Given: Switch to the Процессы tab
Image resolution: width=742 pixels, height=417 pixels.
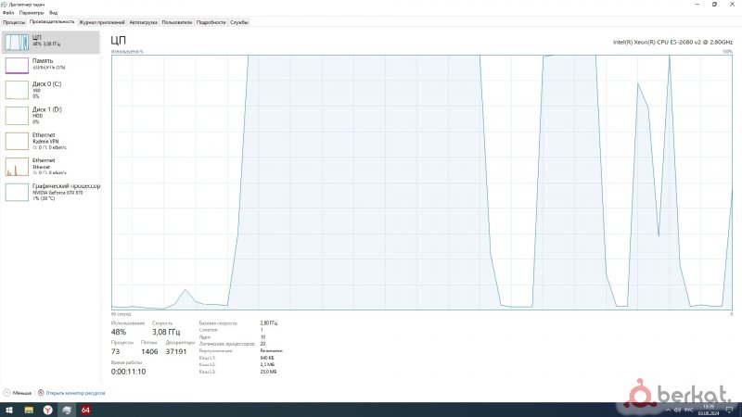Looking at the screenshot, I should point(14,20).
